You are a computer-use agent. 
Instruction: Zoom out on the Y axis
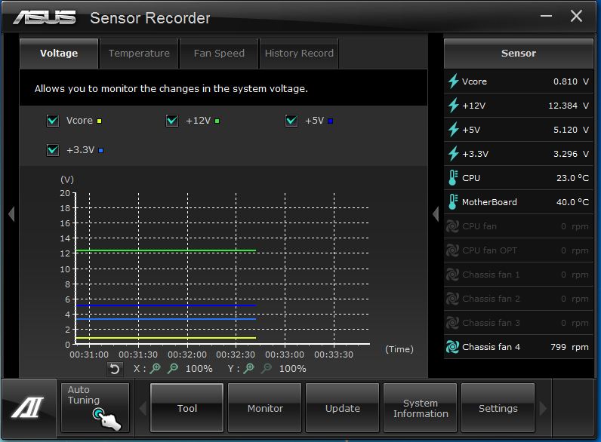coord(267,369)
